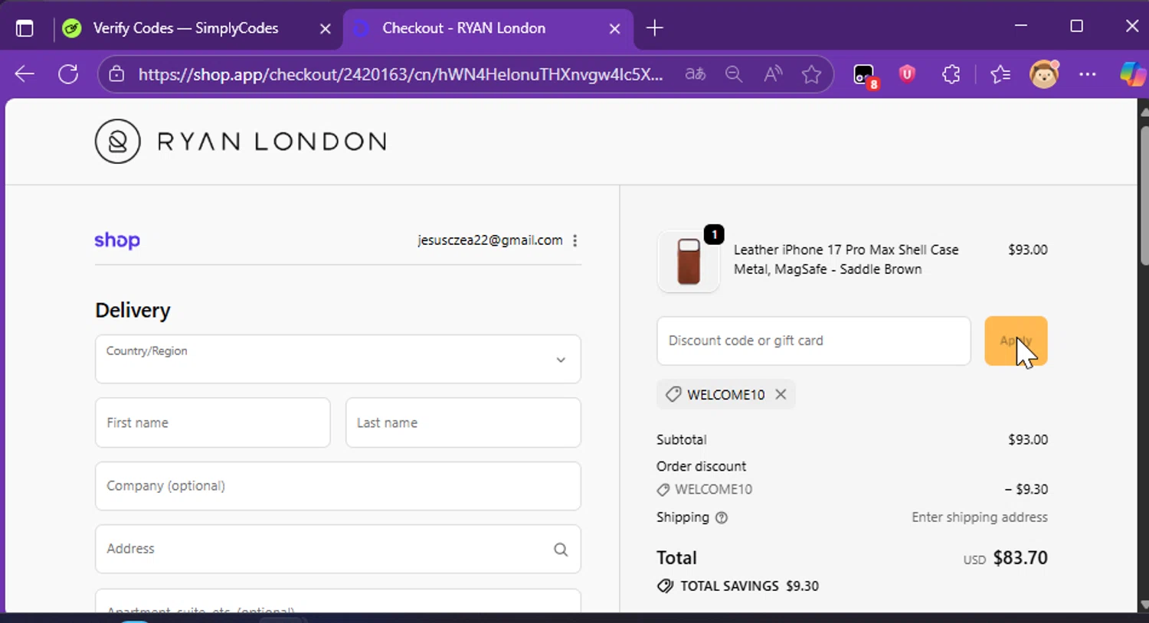This screenshot has width=1149, height=623.
Task: Open the uBlock shield extension
Action: tap(907, 73)
